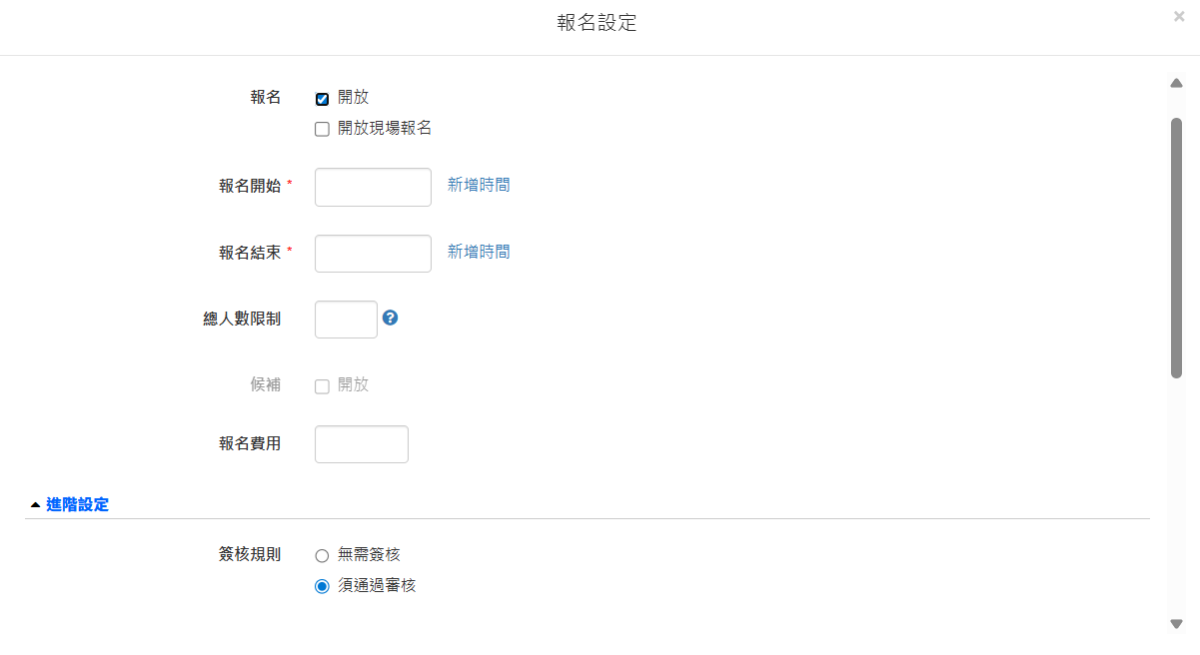The image size is (1200, 655).
Task: Click the scrollbar down arrow
Action: click(x=1176, y=624)
